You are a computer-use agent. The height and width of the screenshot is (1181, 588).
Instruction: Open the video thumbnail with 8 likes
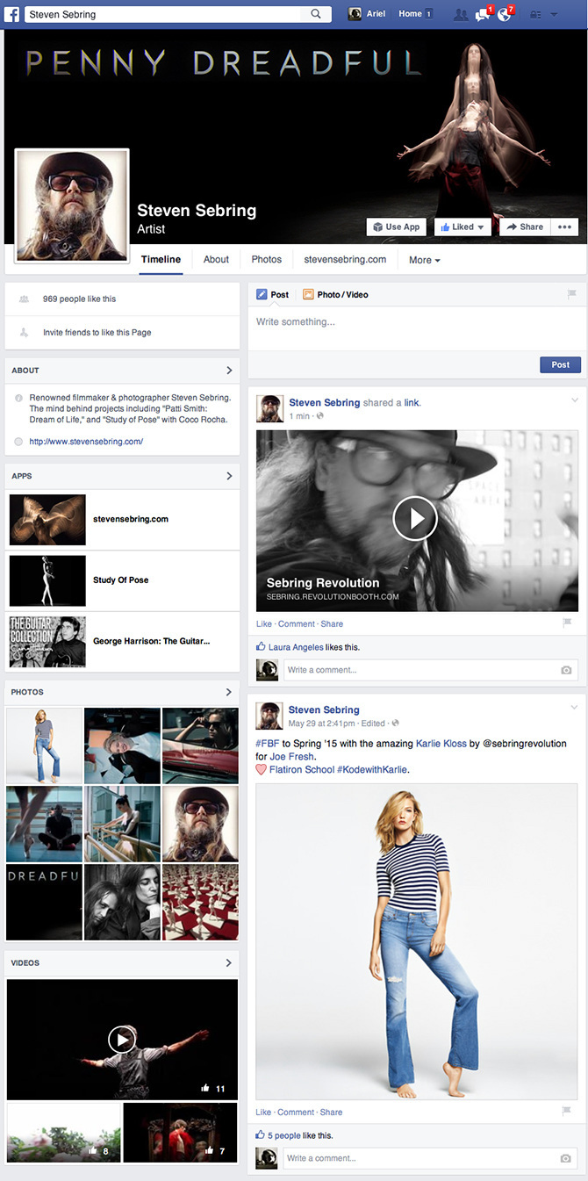click(64, 1132)
